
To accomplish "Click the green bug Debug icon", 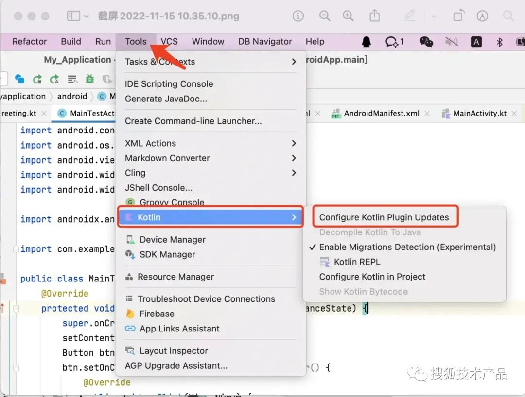I will [x=89, y=79].
